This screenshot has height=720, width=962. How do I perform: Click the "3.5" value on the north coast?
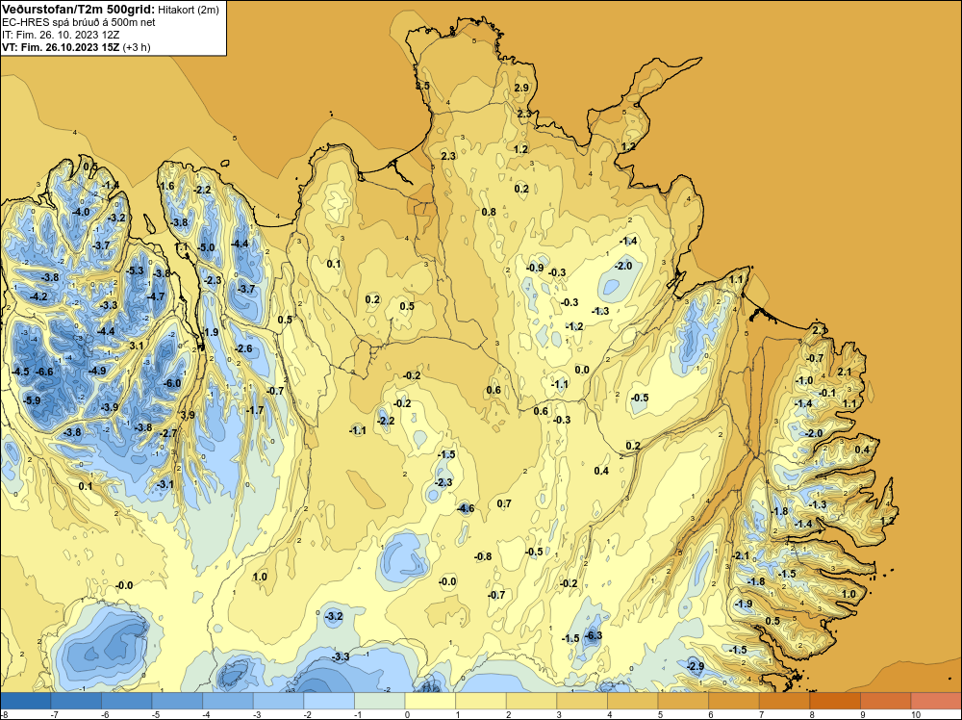click(422, 86)
